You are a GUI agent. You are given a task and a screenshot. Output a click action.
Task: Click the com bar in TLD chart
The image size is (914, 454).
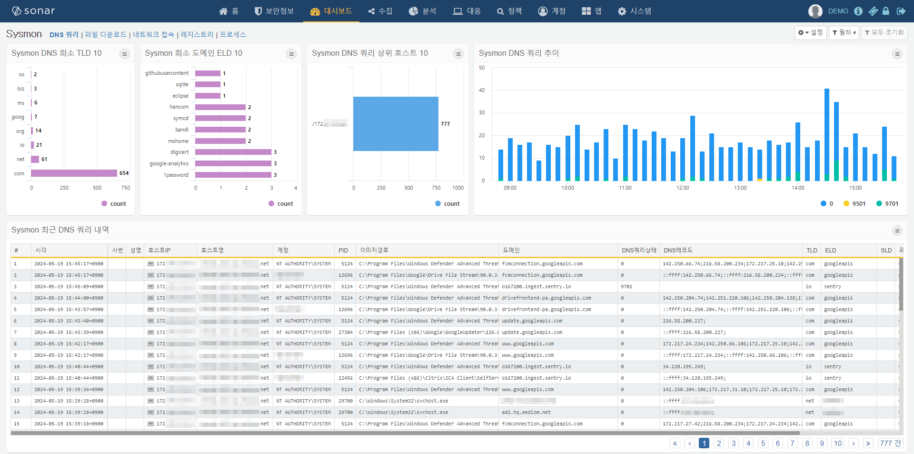click(x=74, y=173)
